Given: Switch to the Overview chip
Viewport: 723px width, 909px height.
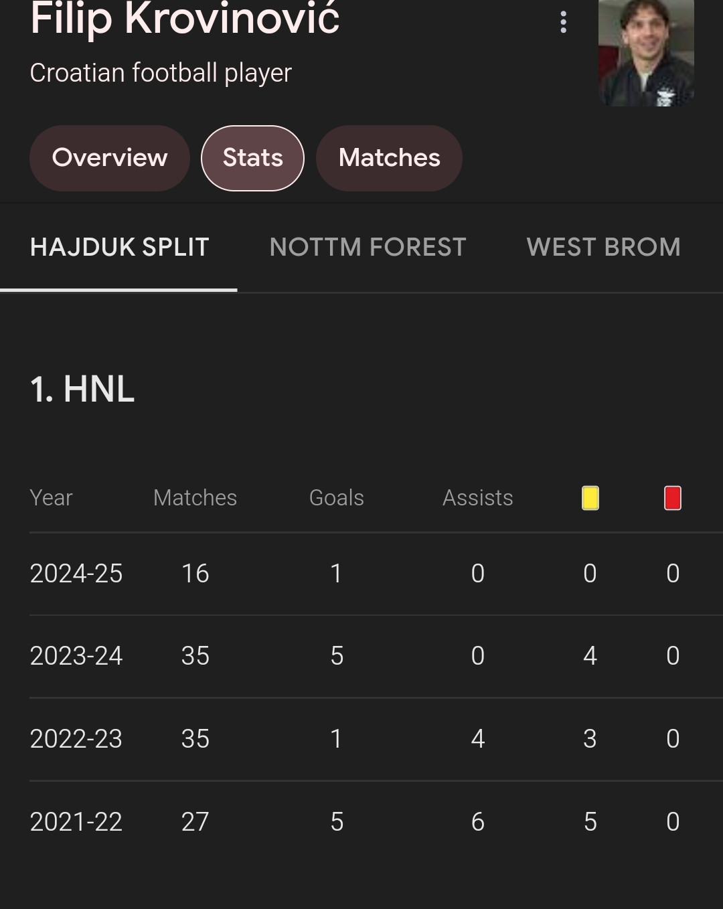Looking at the screenshot, I should tap(110, 158).
